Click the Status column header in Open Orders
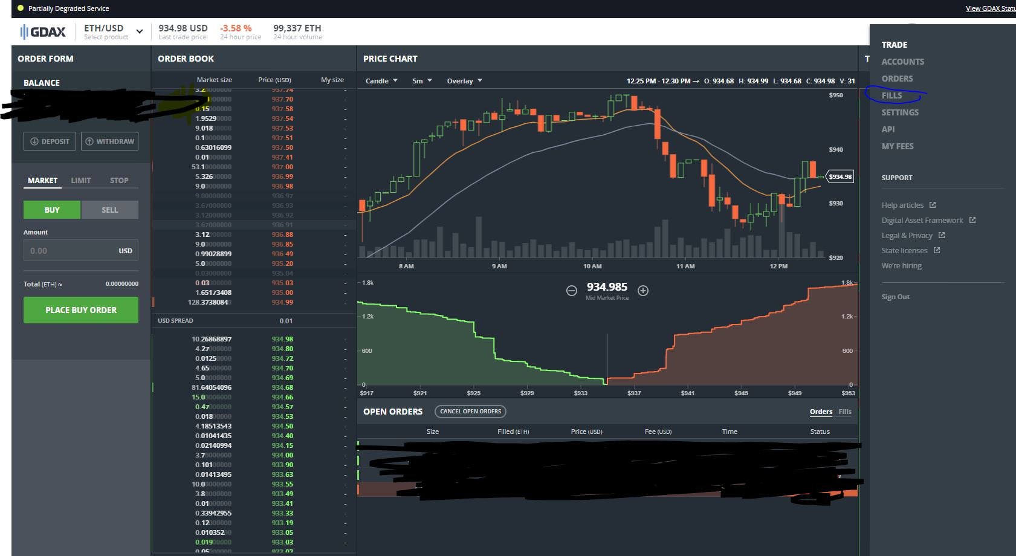1016x556 pixels. 820,432
